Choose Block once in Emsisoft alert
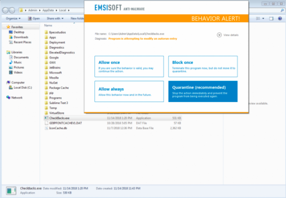286x198 pixels. (203, 67)
